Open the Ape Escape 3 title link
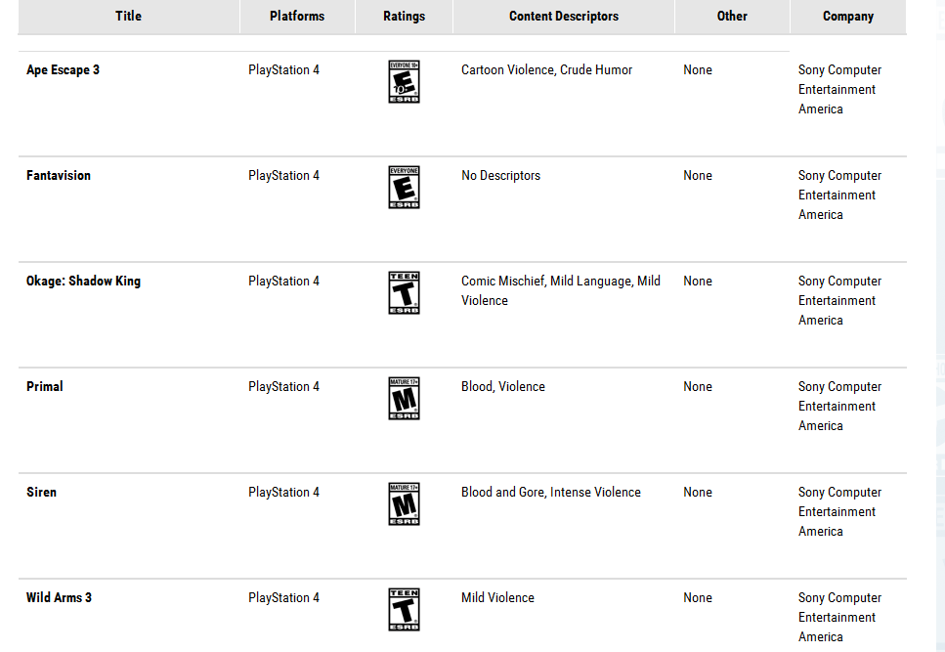Viewport: 945px width, 652px height. point(63,70)
